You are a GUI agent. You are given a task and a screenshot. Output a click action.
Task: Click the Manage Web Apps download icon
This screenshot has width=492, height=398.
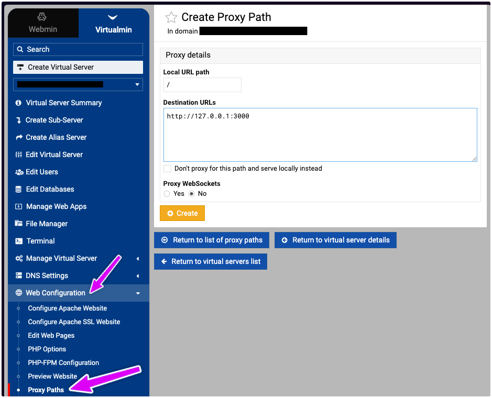click(x=19, y=207)
